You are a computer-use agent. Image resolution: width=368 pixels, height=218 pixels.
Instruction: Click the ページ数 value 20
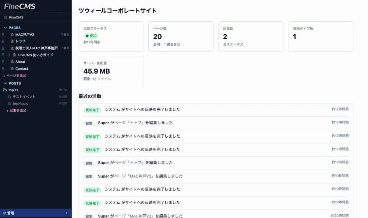(x=158, y=37)
